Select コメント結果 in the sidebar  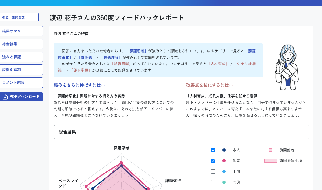(x=21, y=83)
